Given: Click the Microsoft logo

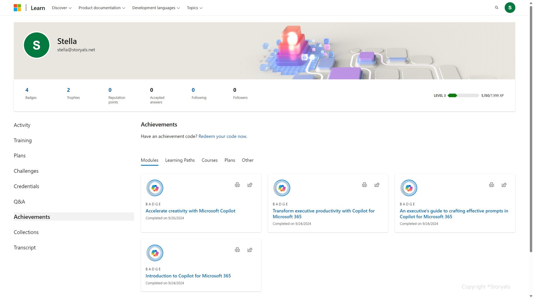Looking at the screenshot, I should (17, 7).
